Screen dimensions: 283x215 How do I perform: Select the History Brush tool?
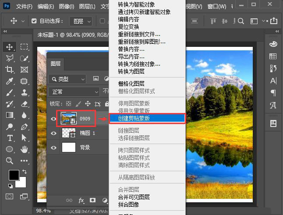coord(9,104)
